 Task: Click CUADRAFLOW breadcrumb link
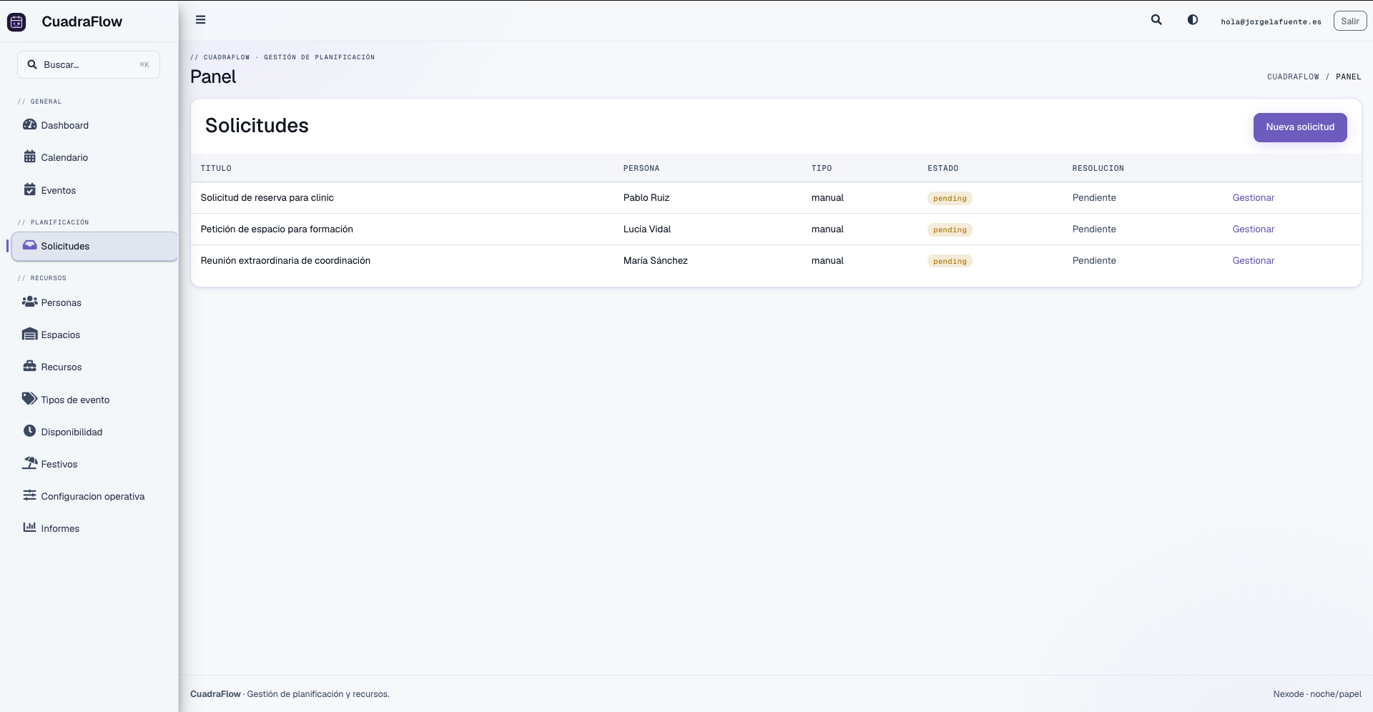coord(1293,76)
